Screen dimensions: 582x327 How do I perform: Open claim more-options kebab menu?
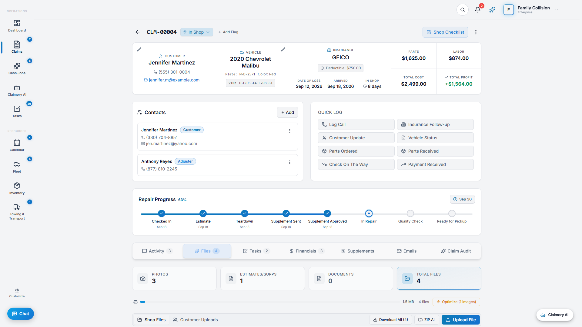pos(476,32)
